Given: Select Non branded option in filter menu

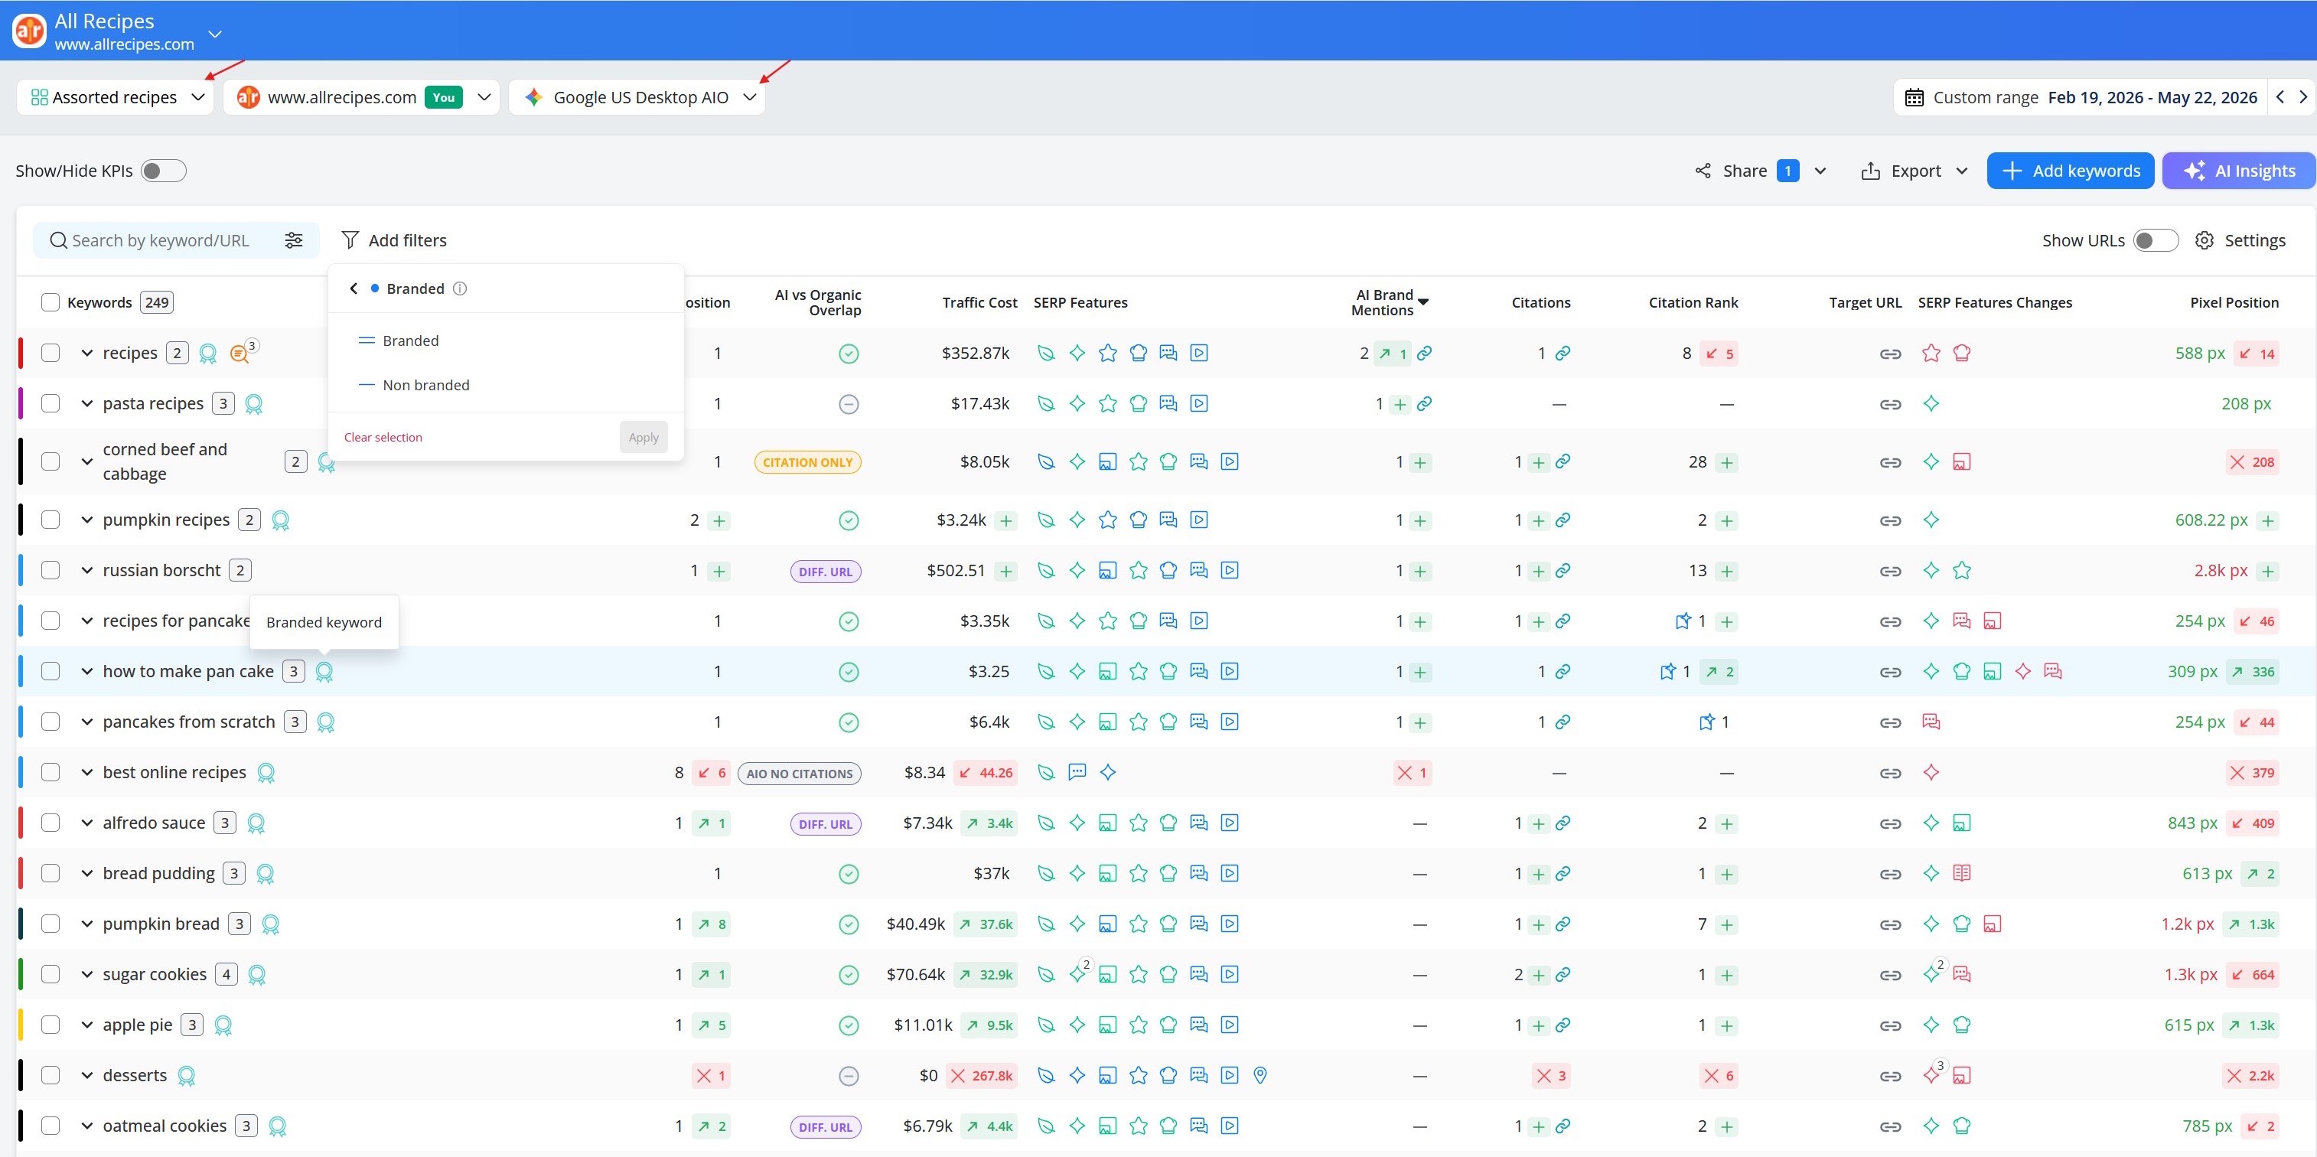Looking at the screenshot, I should pyautogui.click(x=425, y=385).
